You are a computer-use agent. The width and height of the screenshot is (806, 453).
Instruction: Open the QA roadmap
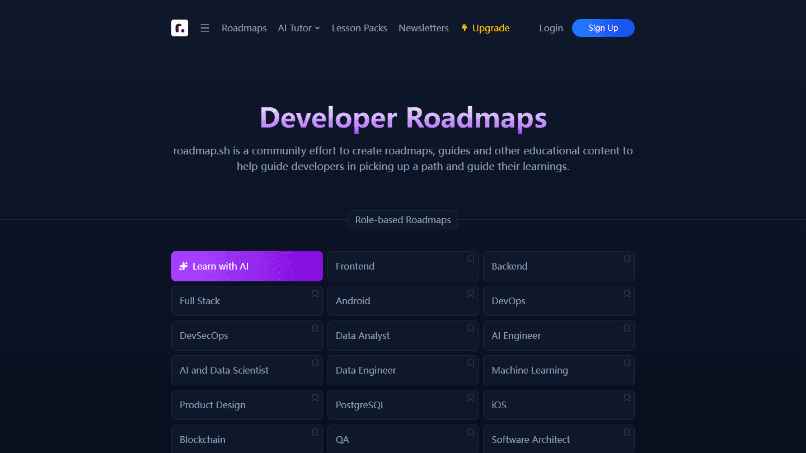(x=403, y=439)
